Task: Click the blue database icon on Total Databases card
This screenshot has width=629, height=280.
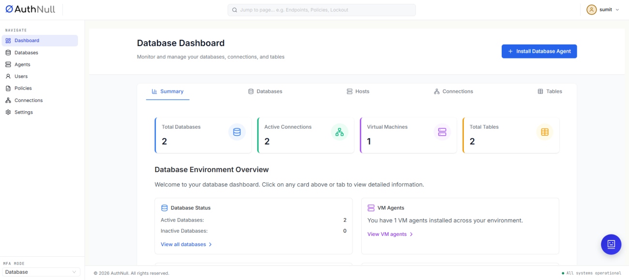Action: (237, 132)
